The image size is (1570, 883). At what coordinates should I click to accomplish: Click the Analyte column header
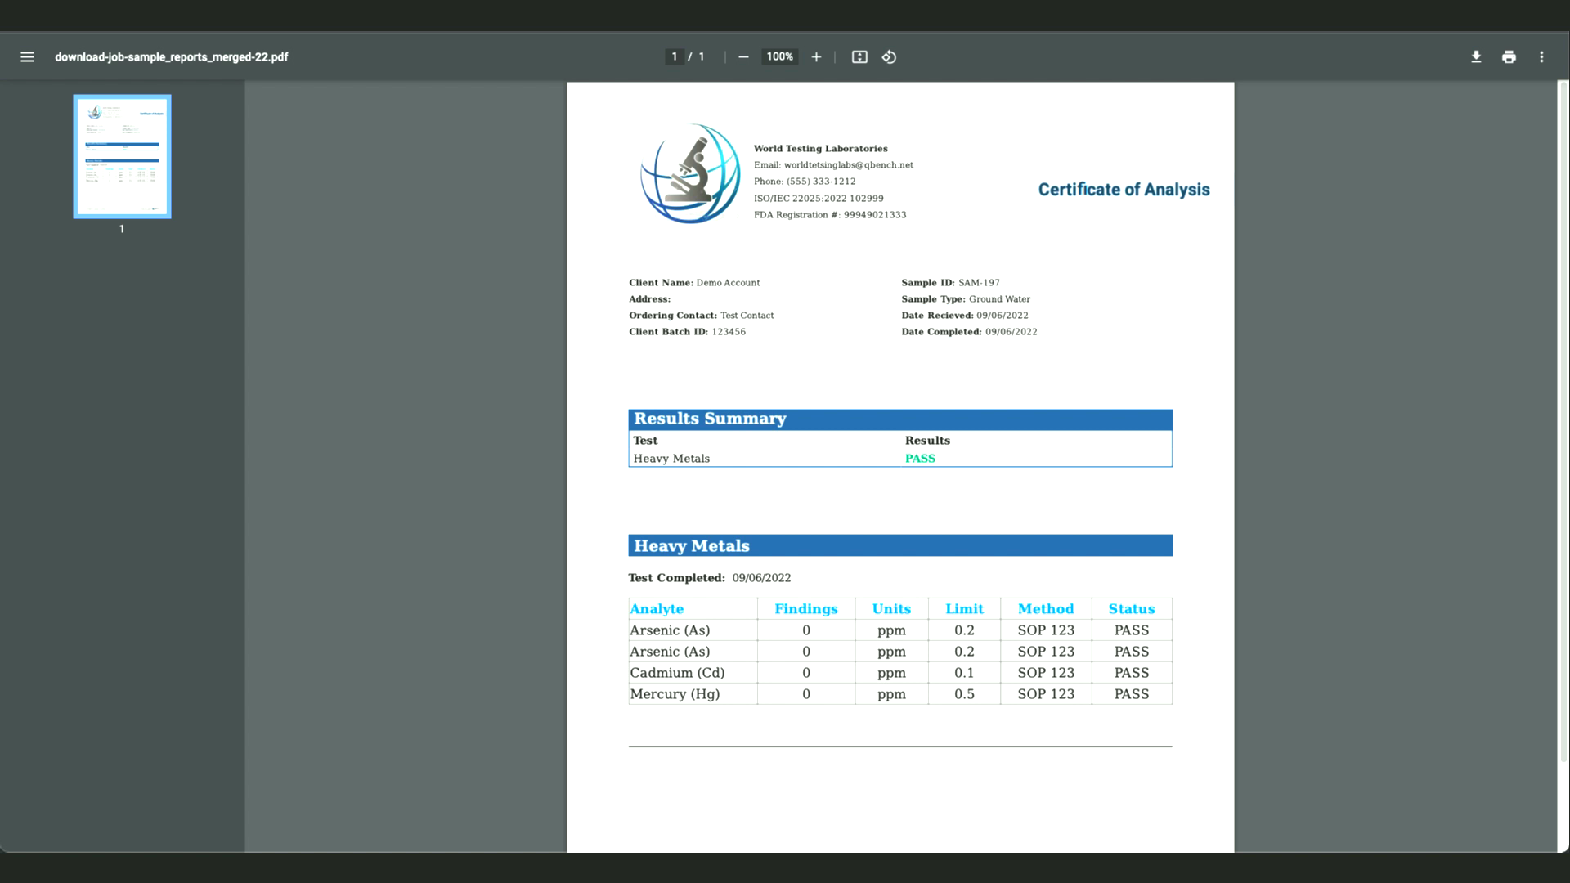[657, 609]
